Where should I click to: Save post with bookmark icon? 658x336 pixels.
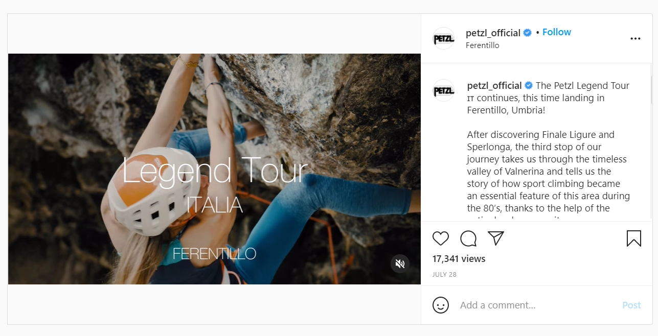click(633, 238)
